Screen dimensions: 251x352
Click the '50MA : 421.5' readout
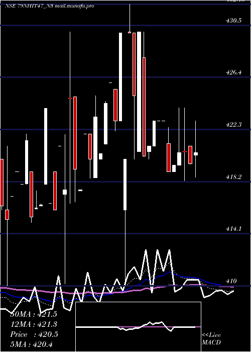click(x=34, y=314)
